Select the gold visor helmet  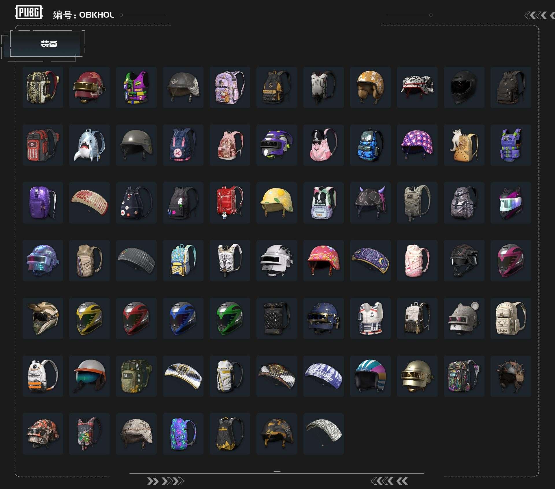coord(417,376)
